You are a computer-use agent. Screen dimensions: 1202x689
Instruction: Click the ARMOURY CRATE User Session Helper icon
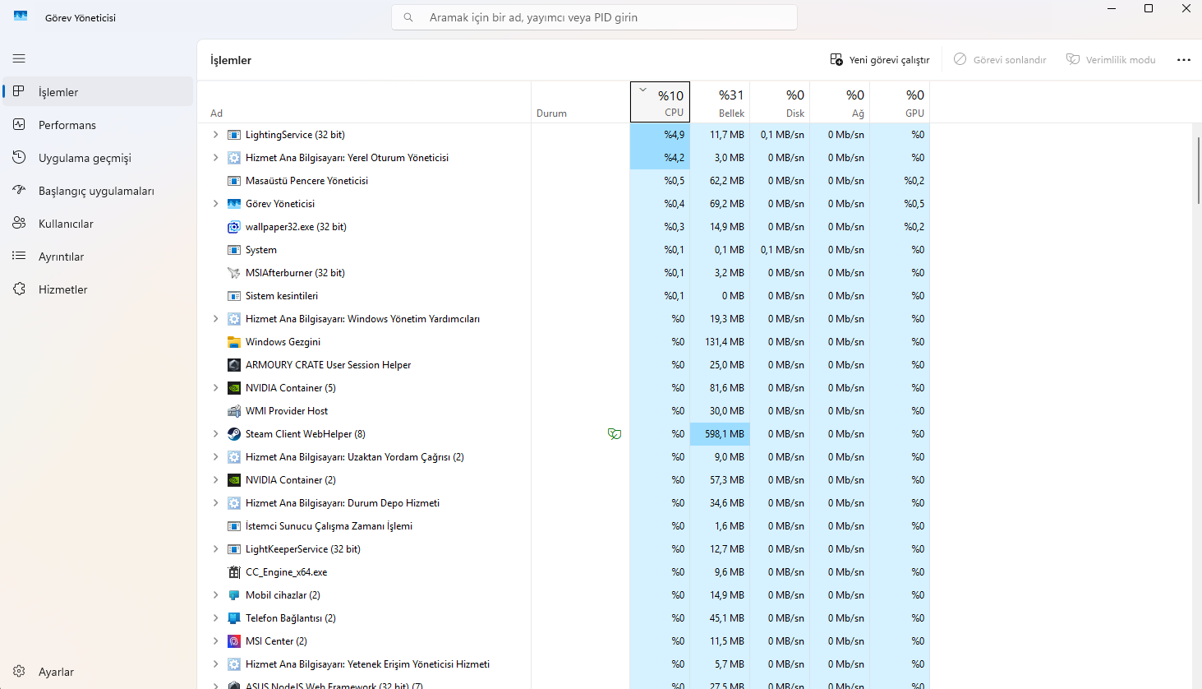coord(234,365)
